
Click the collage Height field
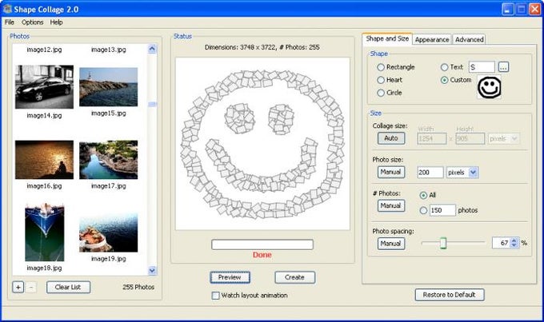[x=470, y=139]
